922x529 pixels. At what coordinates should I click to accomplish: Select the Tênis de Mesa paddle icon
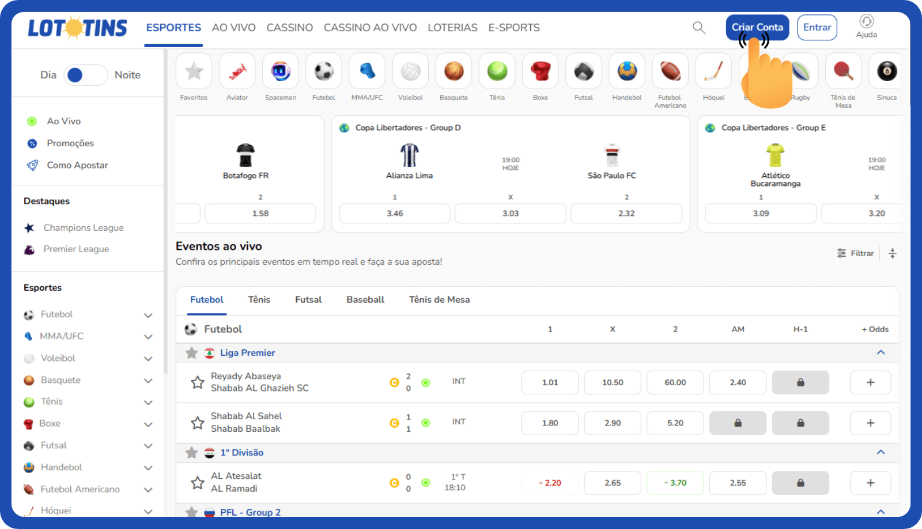(844, 71)
